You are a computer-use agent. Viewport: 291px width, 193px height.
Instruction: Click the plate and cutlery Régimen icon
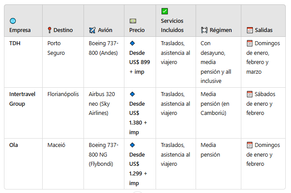(x=204, y=30)
